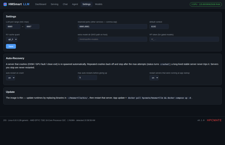Click the LLM port range maximum field
Image resolution: width=225 pixels, height=145 pixels.
point(32,27)
